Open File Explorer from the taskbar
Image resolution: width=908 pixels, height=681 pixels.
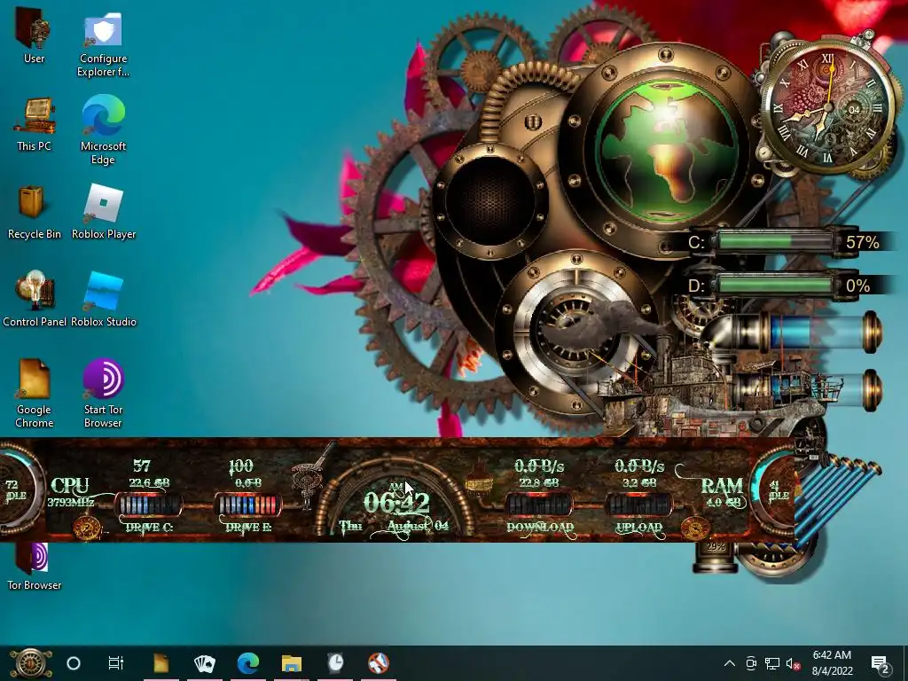pyautogui.click(x=291, y=663)
